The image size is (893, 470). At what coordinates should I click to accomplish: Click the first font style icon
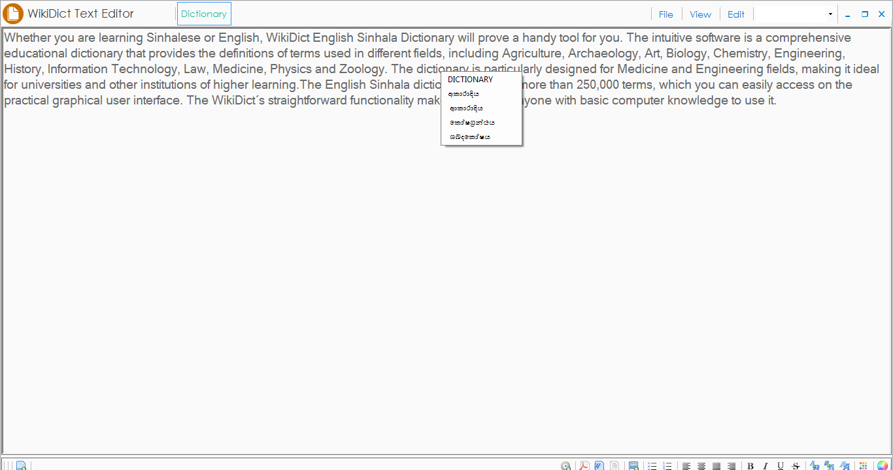coord(815,466)
